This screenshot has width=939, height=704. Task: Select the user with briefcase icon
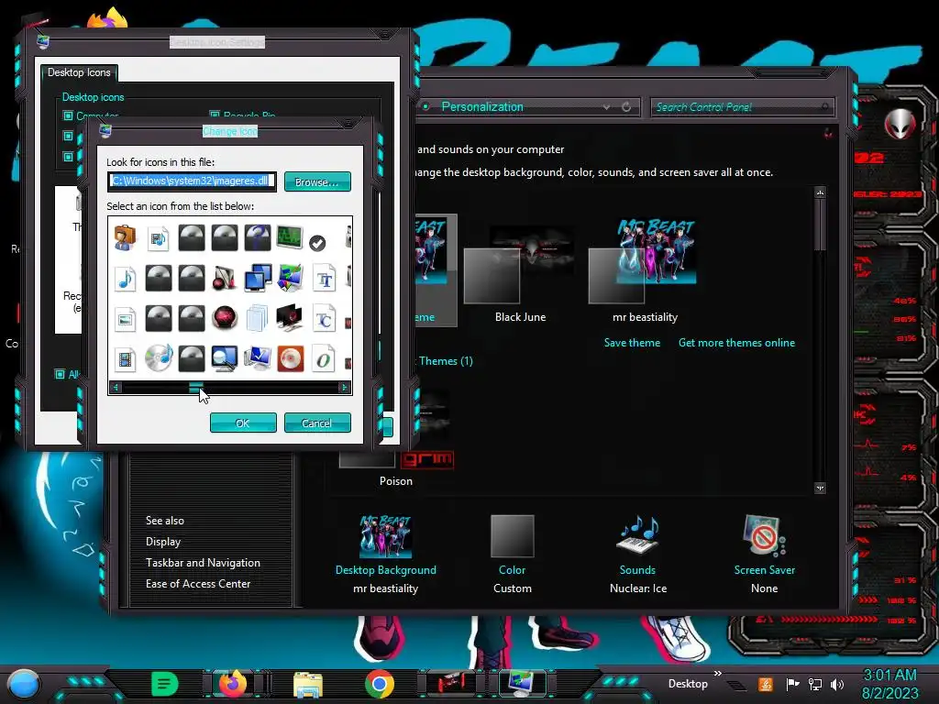pos(125,237)
